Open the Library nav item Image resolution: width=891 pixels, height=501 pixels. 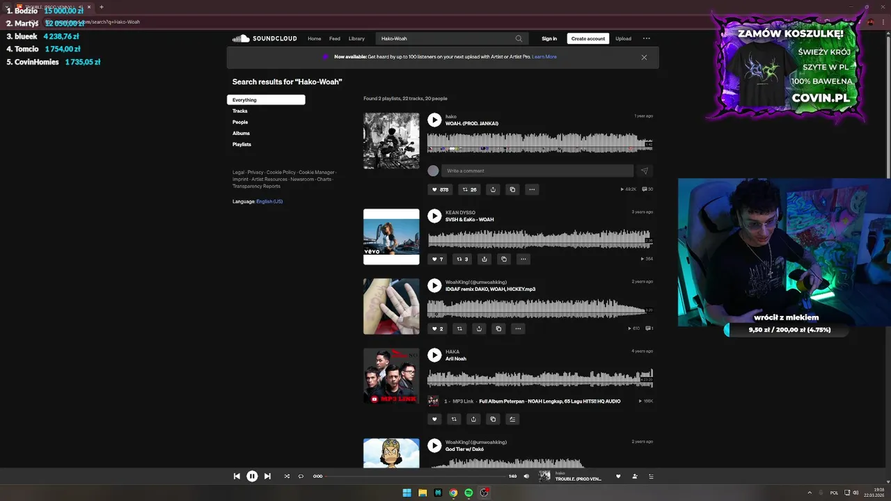pos(356,38)
